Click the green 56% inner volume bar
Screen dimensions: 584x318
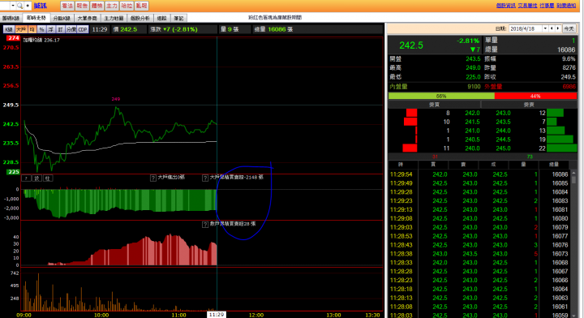click(x=441, y=96)
